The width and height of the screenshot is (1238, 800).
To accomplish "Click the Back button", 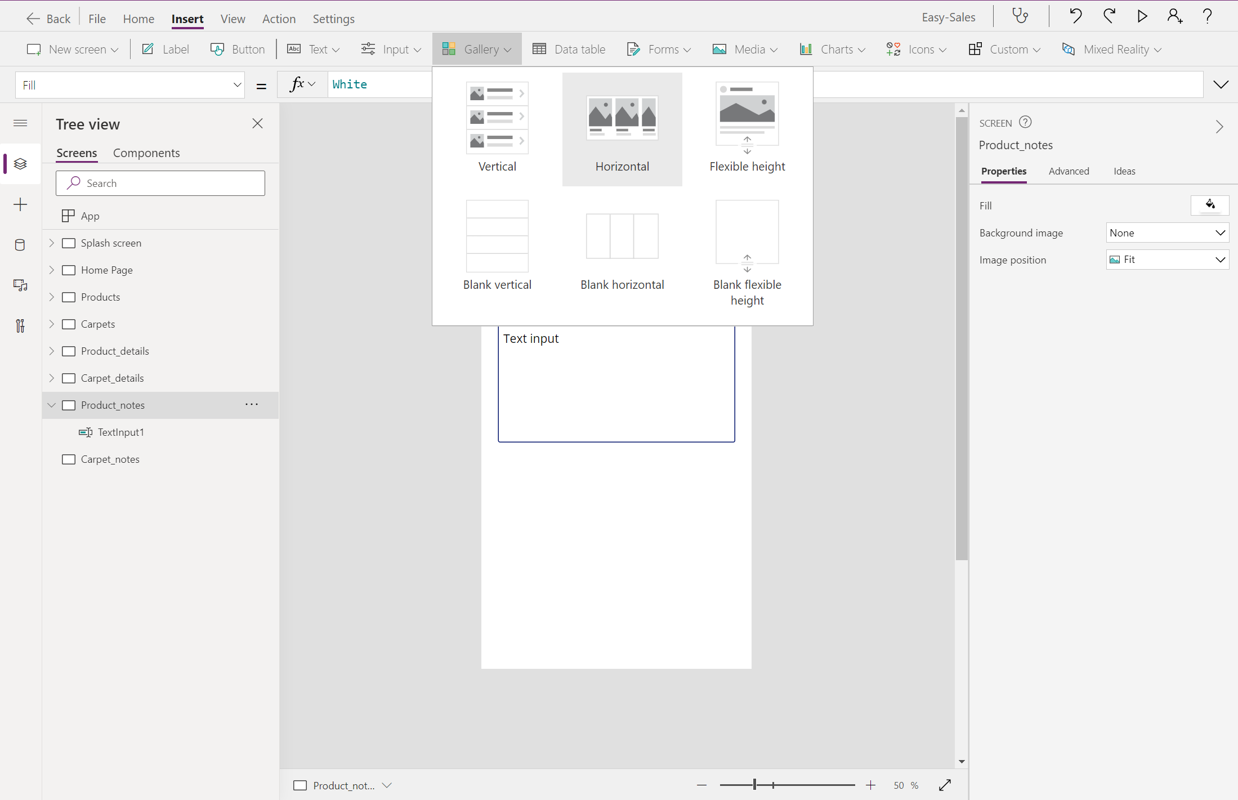I will 48,19.
